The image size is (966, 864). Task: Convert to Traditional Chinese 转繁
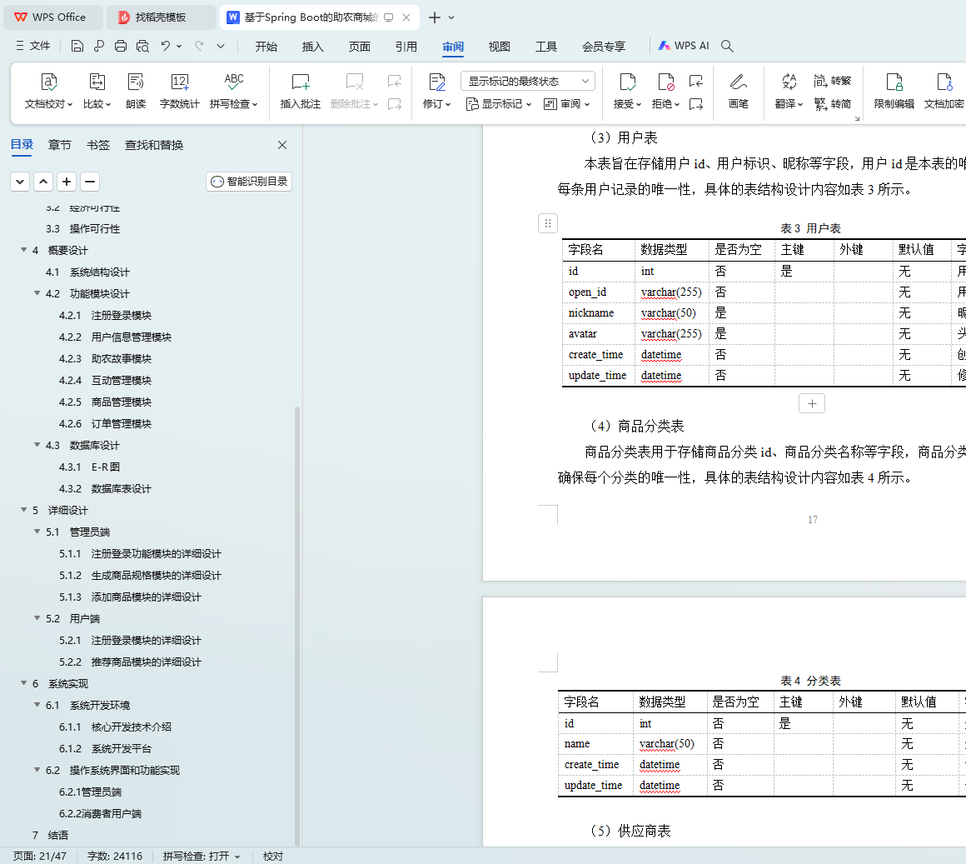click(832, 81)
